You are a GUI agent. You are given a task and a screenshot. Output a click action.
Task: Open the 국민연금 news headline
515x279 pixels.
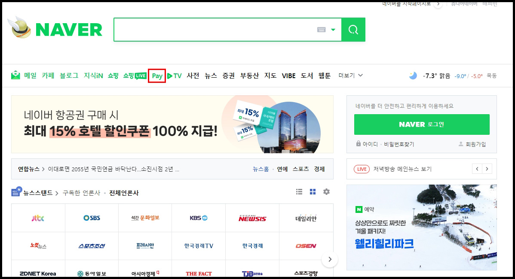pyautogui.click(x=113, y=169)
